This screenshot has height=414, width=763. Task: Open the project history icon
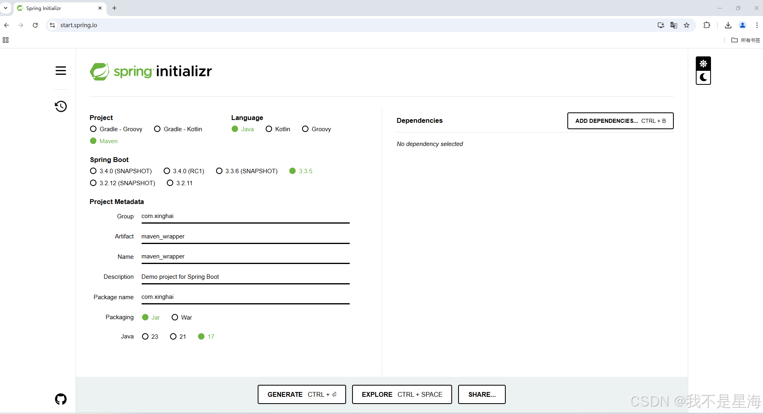pos(61,106)
